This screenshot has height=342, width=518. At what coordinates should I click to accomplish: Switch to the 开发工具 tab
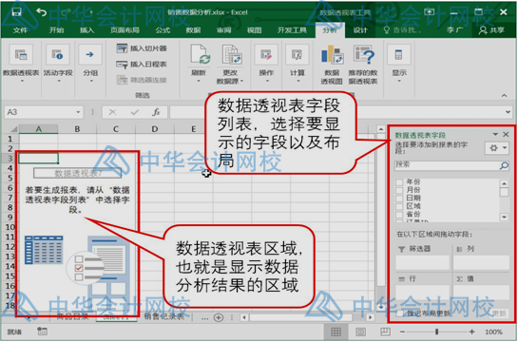(x=292, y=30)
